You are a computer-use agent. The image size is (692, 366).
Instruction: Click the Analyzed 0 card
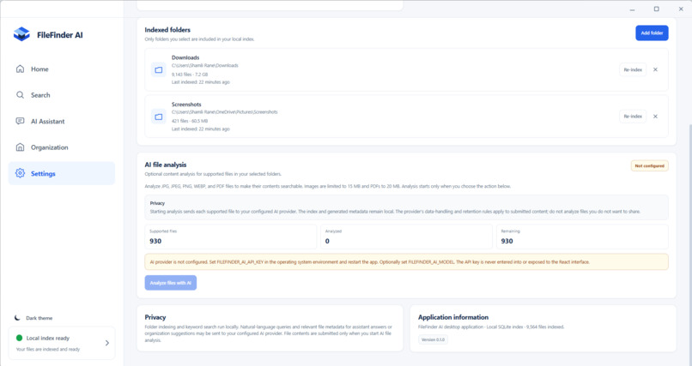(x=406, y=237)
